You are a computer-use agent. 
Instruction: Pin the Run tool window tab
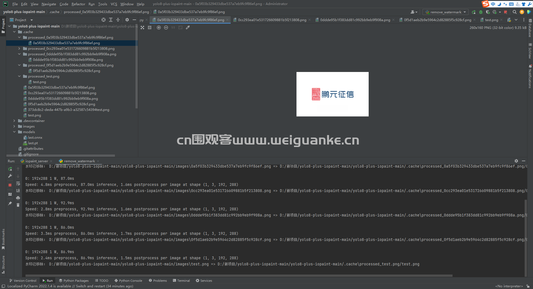10,203
